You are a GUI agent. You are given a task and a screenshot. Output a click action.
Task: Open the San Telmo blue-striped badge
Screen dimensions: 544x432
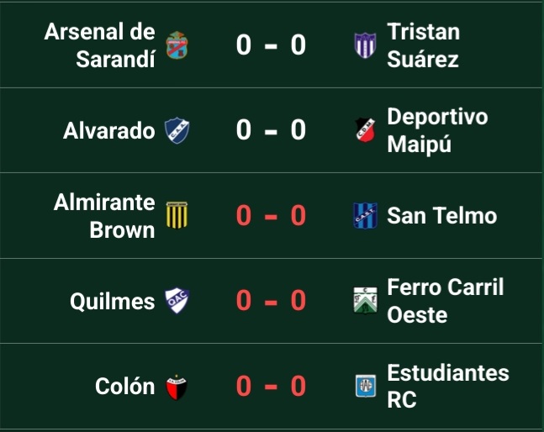coord(365,216)
